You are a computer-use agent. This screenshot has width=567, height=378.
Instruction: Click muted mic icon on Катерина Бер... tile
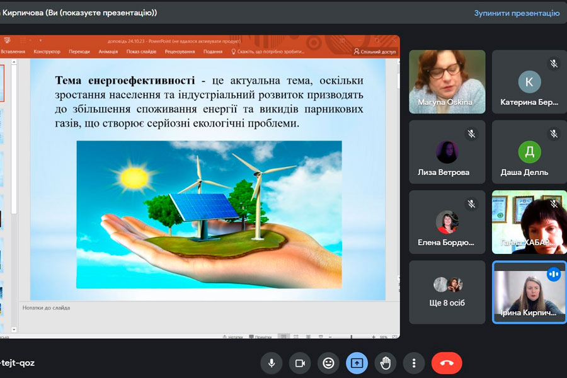[554, 64]
